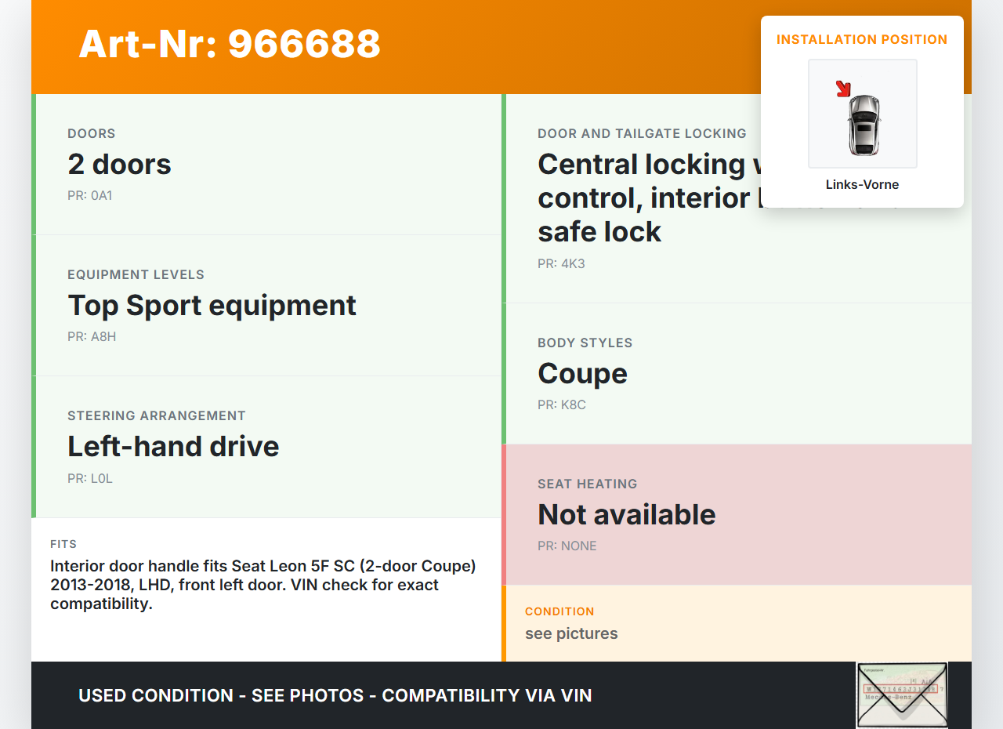Click the Condition see pictures box
Viewport: 1003px width, 729px height.
pos(737,623)
